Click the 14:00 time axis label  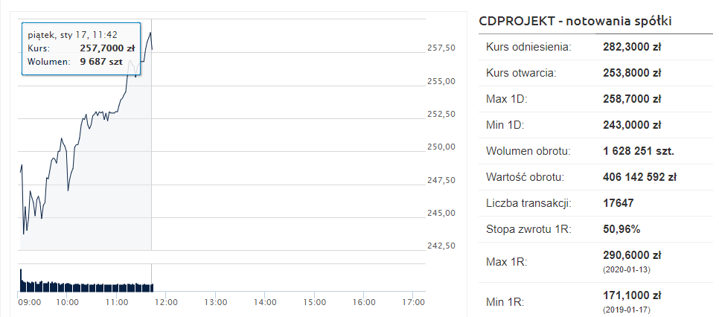click(x=264, y=302)
